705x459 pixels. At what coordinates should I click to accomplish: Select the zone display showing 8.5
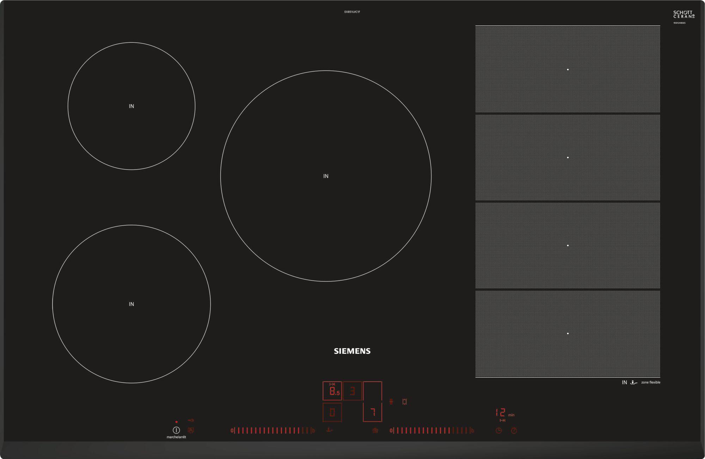(332, 391)
